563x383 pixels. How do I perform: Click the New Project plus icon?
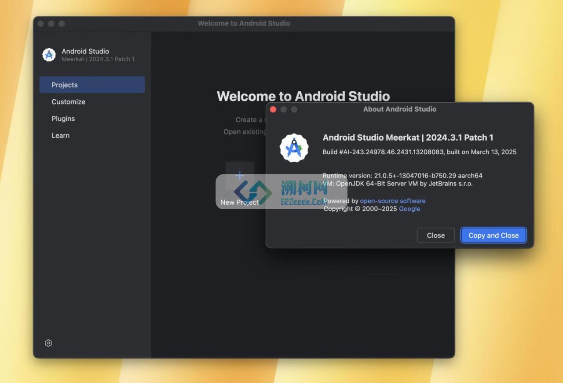coord(240,176)
